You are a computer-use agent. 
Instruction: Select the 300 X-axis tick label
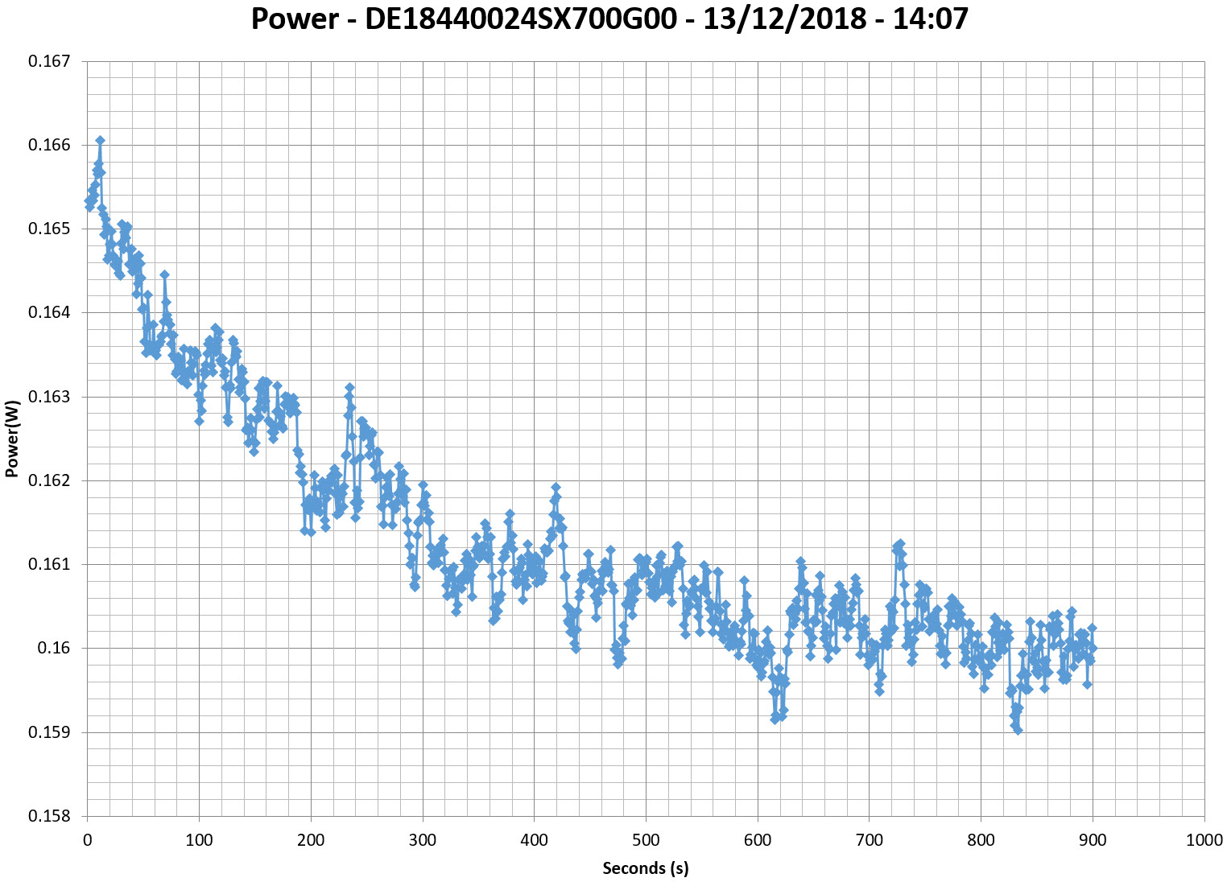[422, 841]
